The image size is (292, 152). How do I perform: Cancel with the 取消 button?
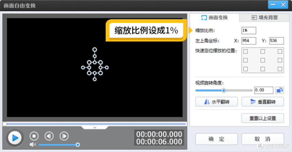[x=263, y=139]
